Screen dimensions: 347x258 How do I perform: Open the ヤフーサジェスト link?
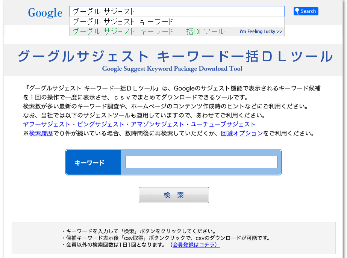[x=47, y=124]
